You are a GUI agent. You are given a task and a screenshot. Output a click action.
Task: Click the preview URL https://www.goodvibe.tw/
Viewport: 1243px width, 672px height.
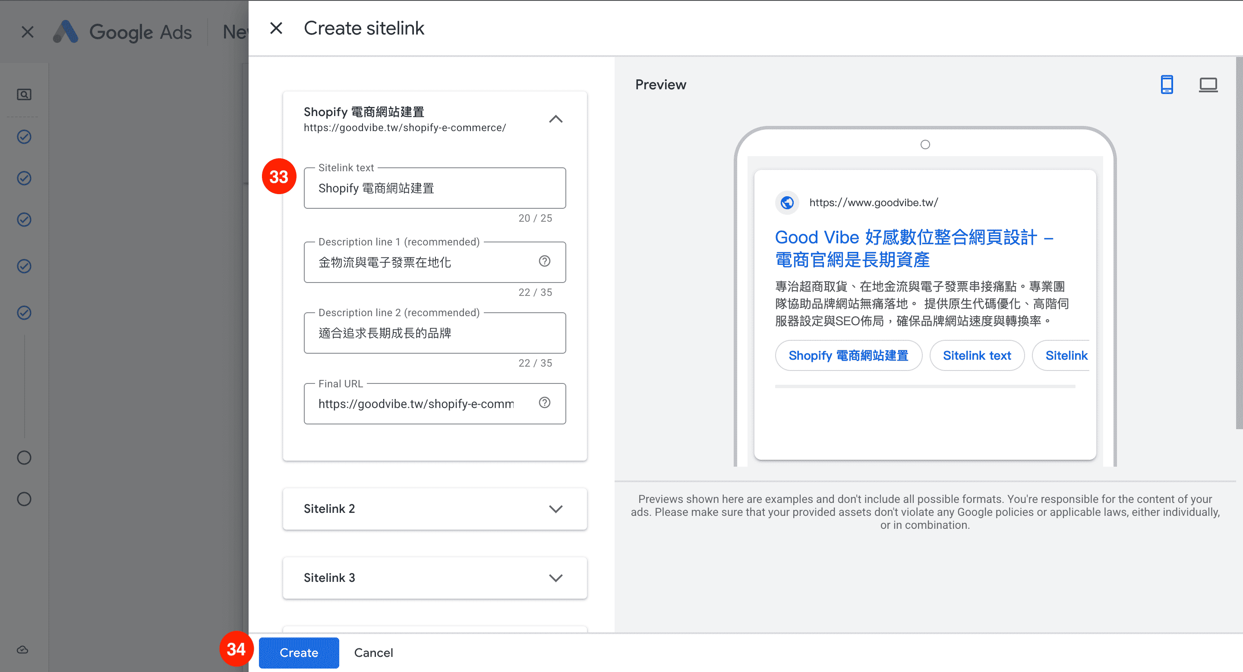pos(874,202)
